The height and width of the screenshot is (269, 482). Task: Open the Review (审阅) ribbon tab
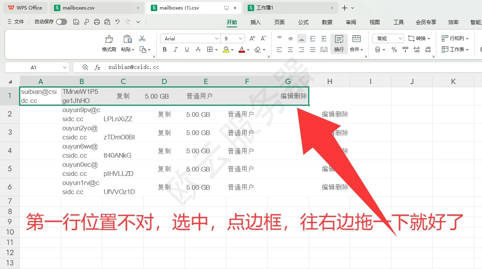[x=351, y=22]
